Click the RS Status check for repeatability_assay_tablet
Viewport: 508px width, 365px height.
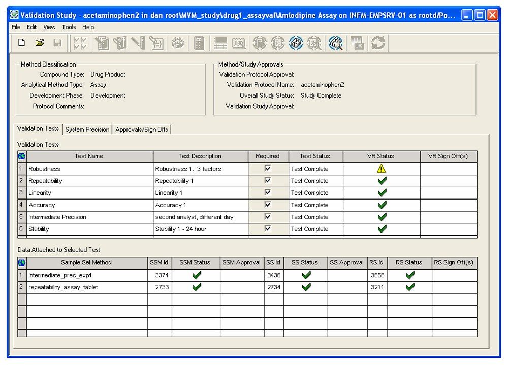pyautogui.click(x=410, y=287)
